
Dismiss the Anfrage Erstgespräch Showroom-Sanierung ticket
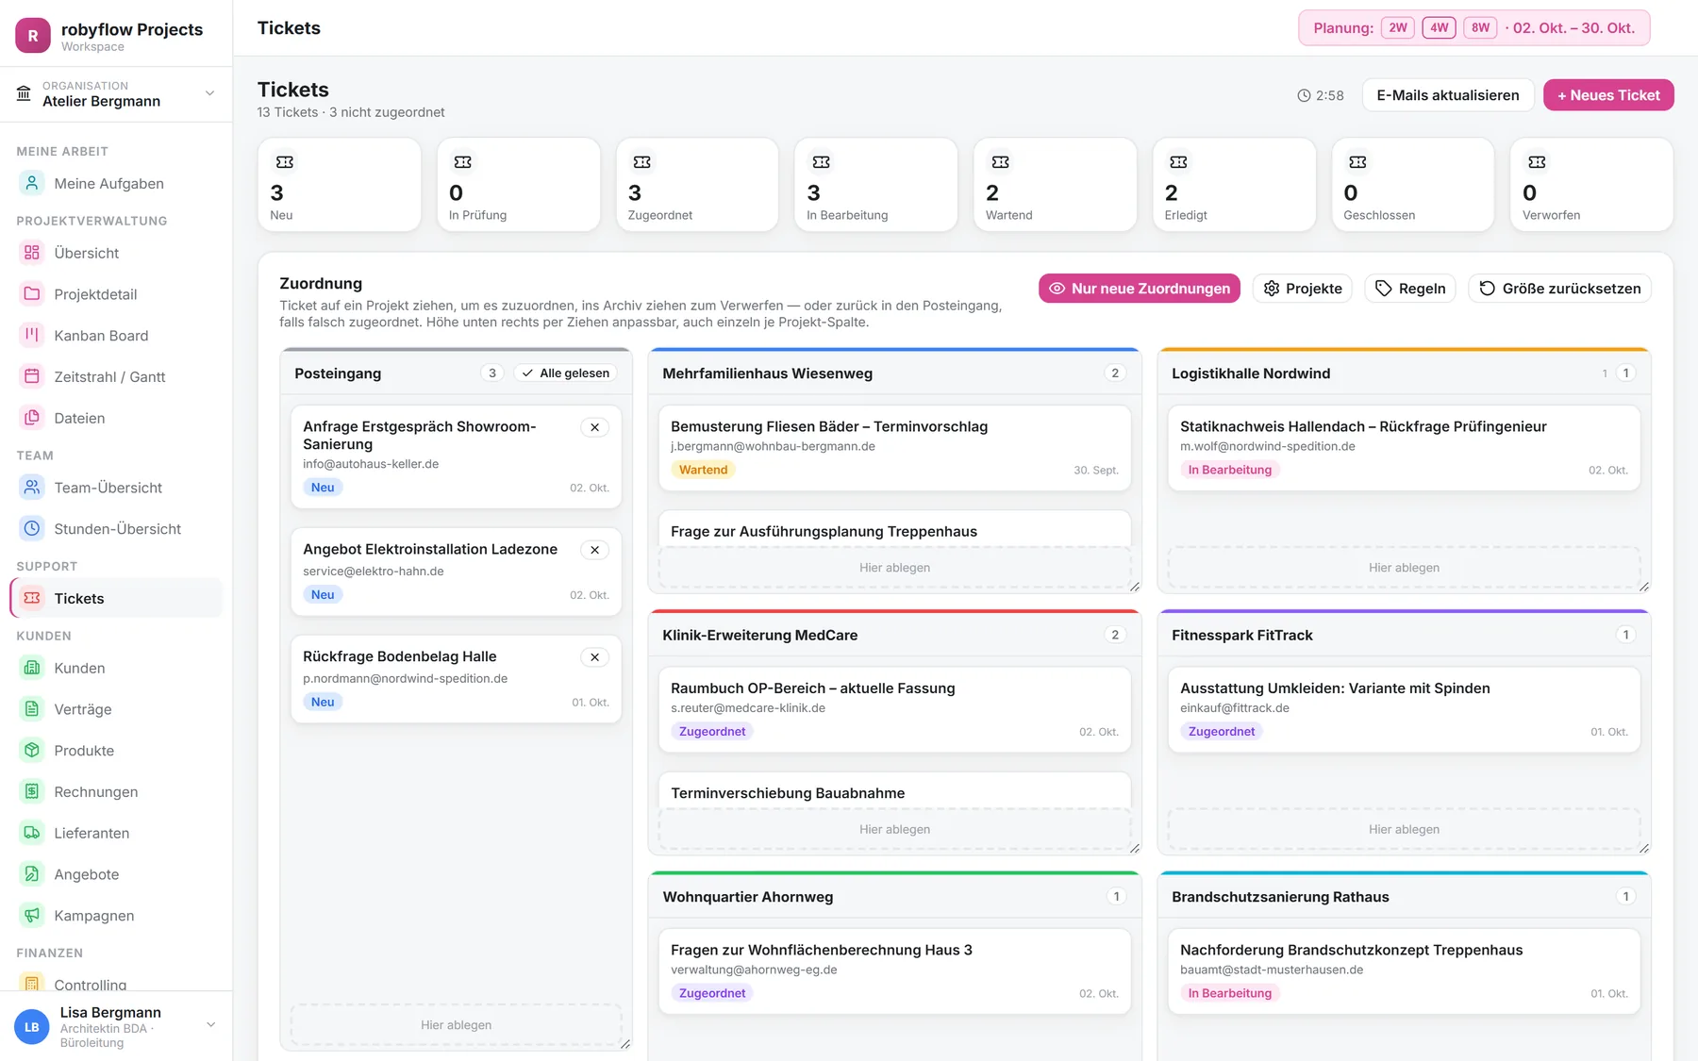click(x=595, y=427)
